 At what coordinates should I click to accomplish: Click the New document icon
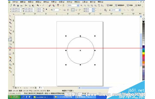11,5
